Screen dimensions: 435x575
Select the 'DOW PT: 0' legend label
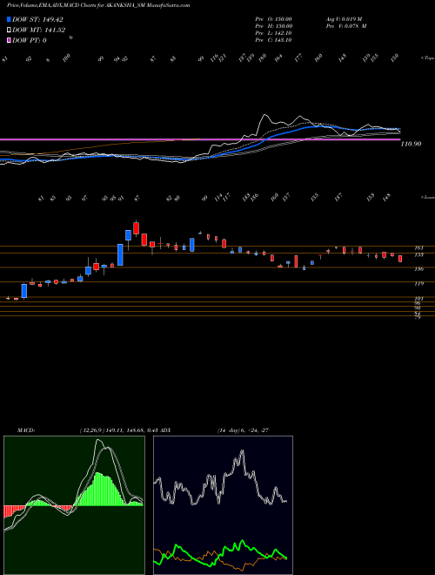click(x=30, y=40)
